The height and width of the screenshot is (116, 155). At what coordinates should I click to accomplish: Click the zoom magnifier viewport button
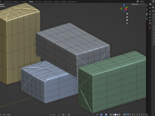(x=127, y=14)
